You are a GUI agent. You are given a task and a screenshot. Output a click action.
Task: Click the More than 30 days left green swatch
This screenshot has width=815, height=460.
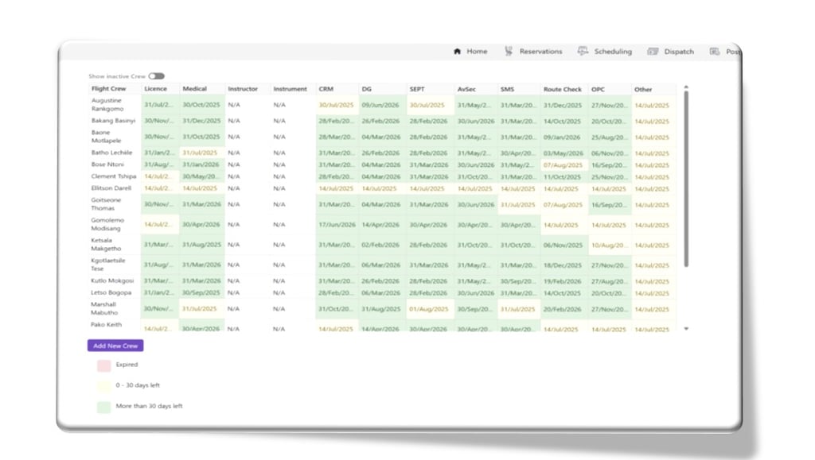coord(104,407)
